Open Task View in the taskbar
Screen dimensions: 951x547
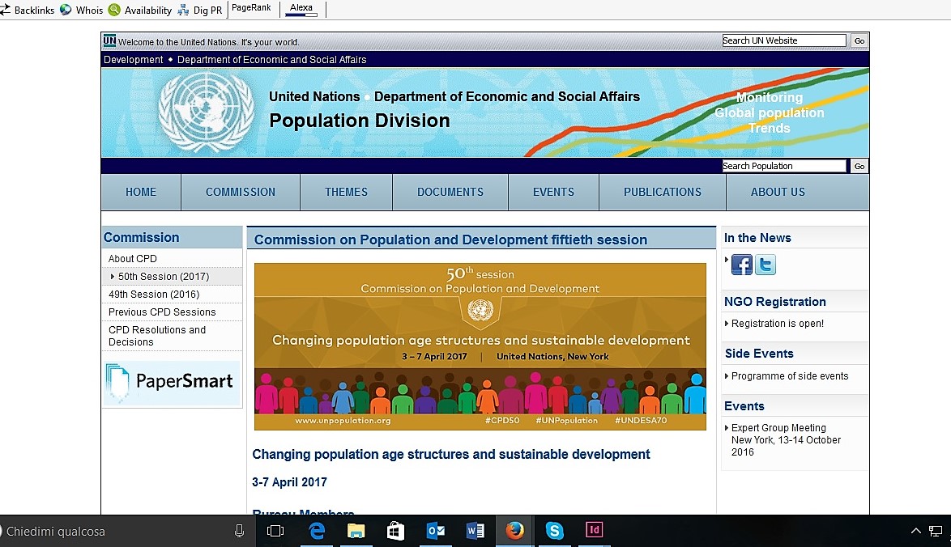point(275,532)
